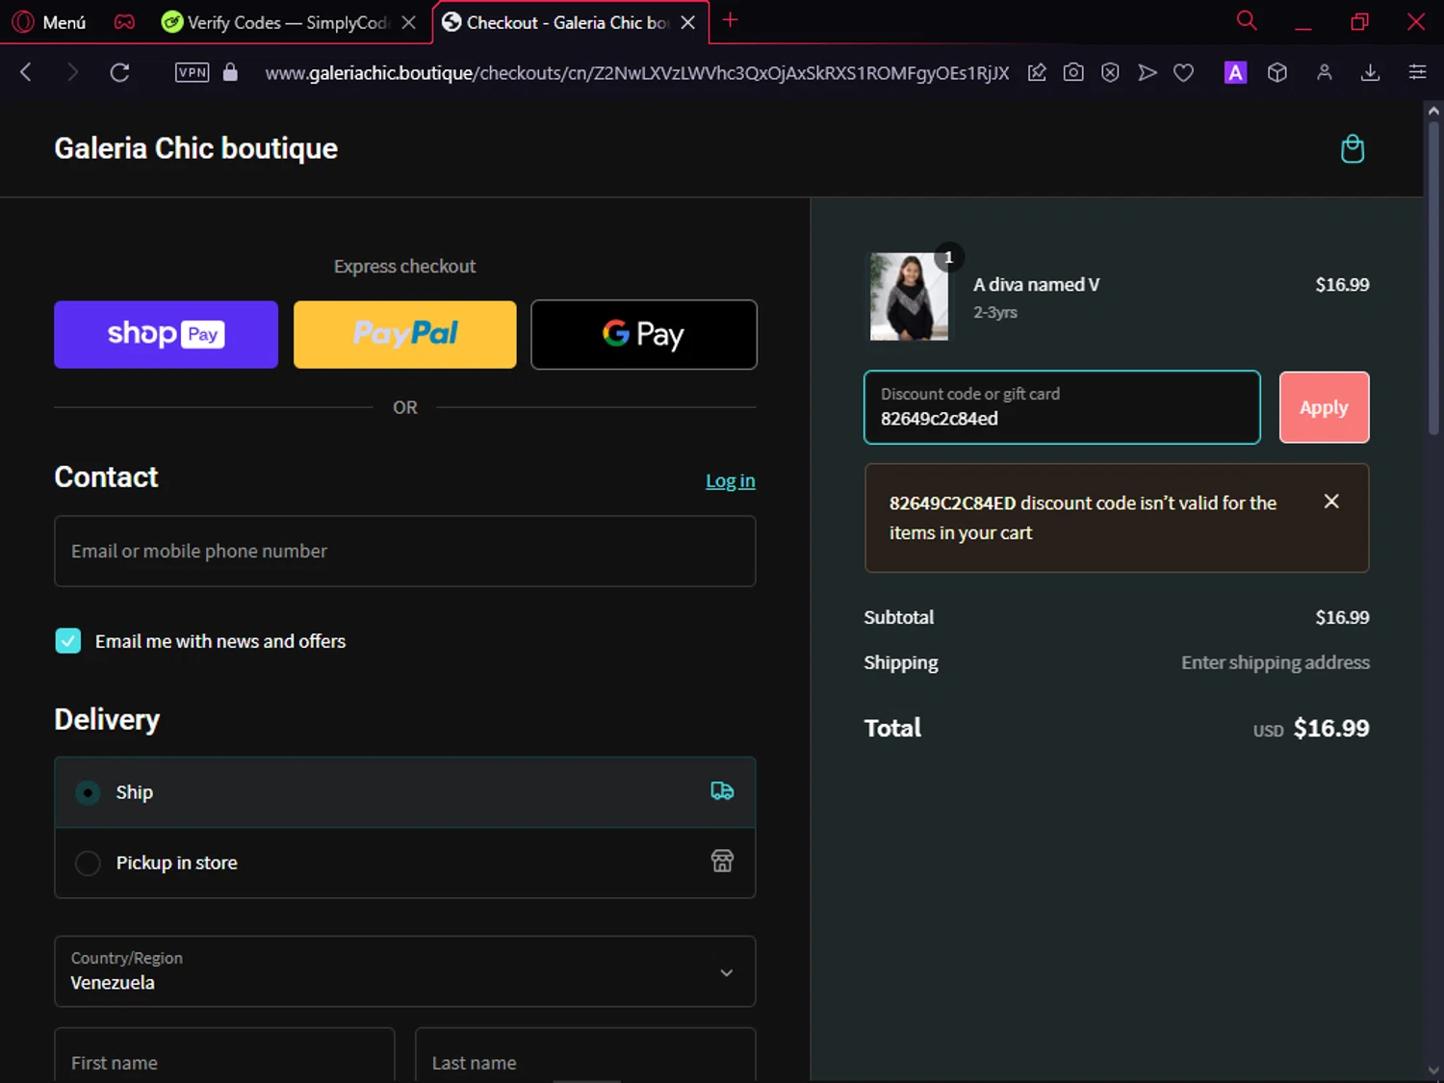The image size is (1444, 1083).
Task: Select the Ship delivery option
Action: click(405, 792)
